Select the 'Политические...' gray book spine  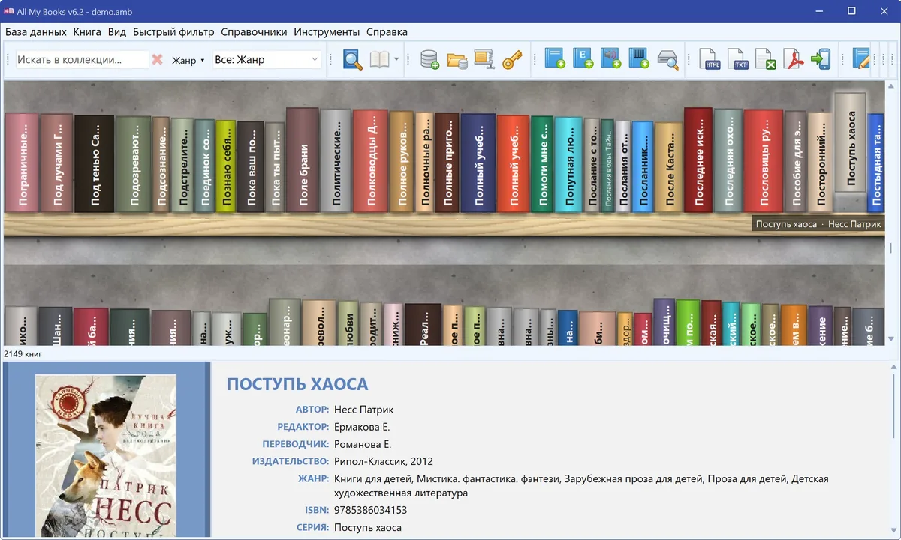[x=336, y=160]
